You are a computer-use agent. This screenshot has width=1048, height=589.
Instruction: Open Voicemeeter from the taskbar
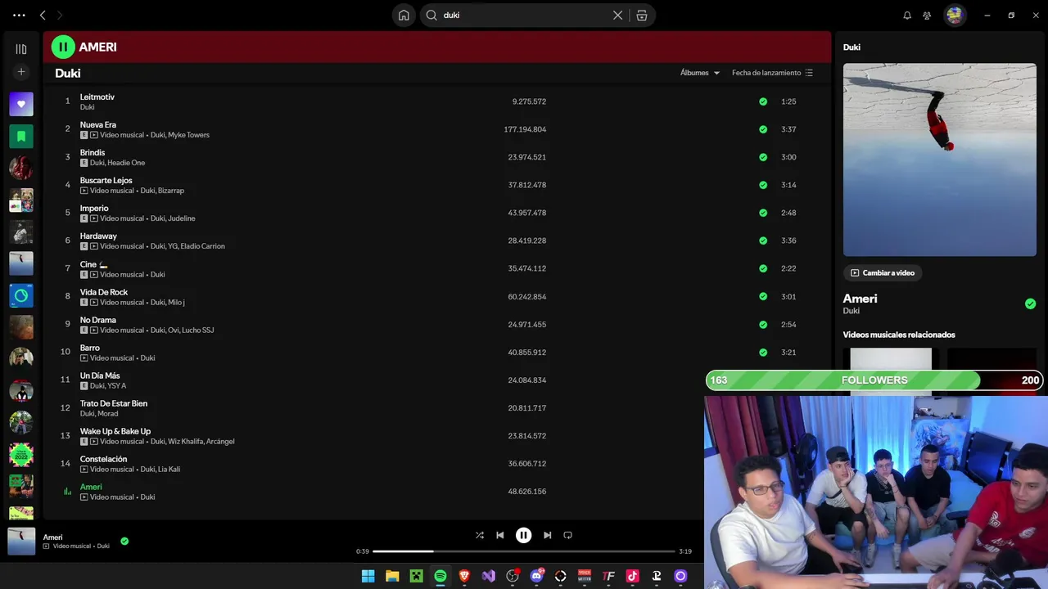(585, 576)
